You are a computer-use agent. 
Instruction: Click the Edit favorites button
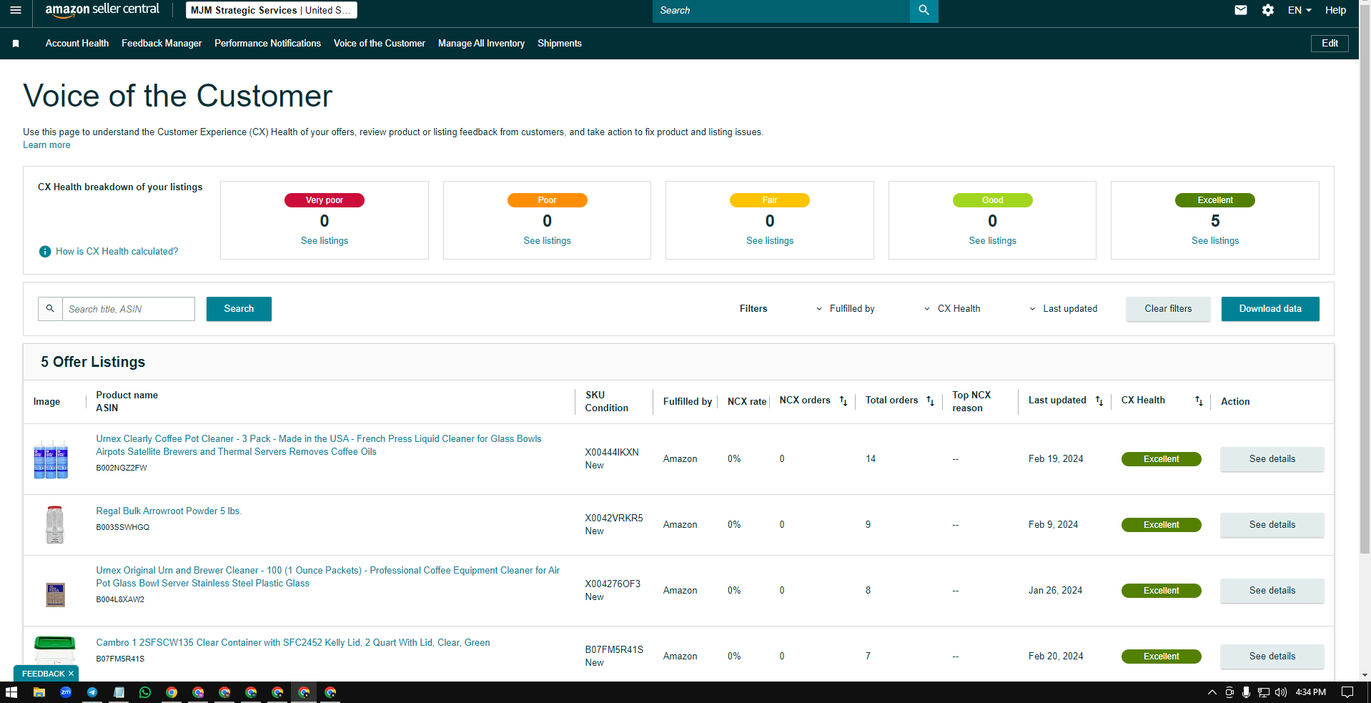point(1330,44)
